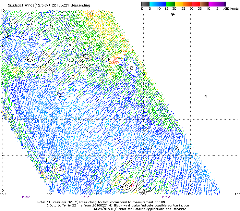
Task: Click the '162' longitude axis label
Action: (x=190, y=194)
